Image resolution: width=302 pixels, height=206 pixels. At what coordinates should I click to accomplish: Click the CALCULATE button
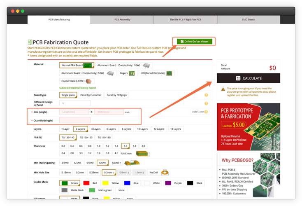(249, 78)
